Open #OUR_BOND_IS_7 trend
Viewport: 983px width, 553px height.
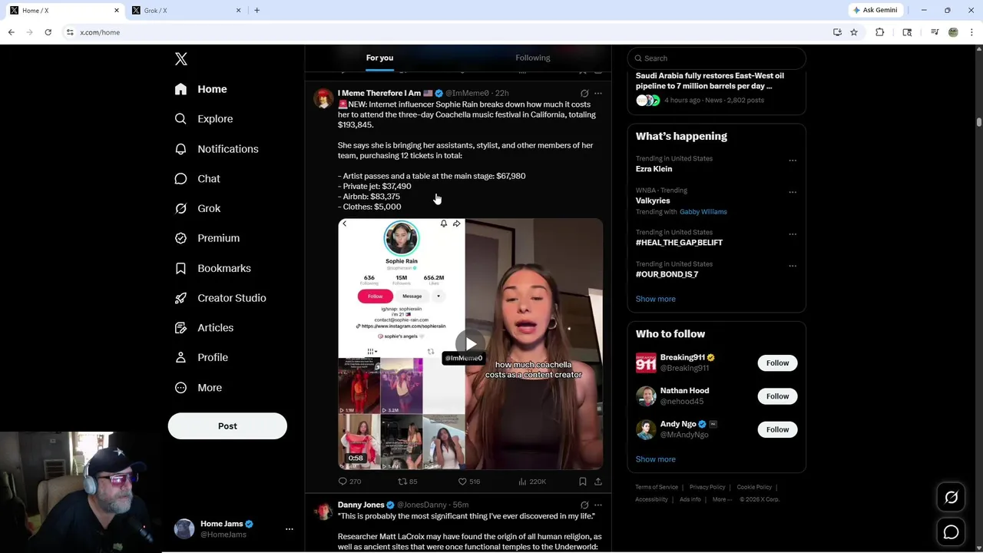667,274
